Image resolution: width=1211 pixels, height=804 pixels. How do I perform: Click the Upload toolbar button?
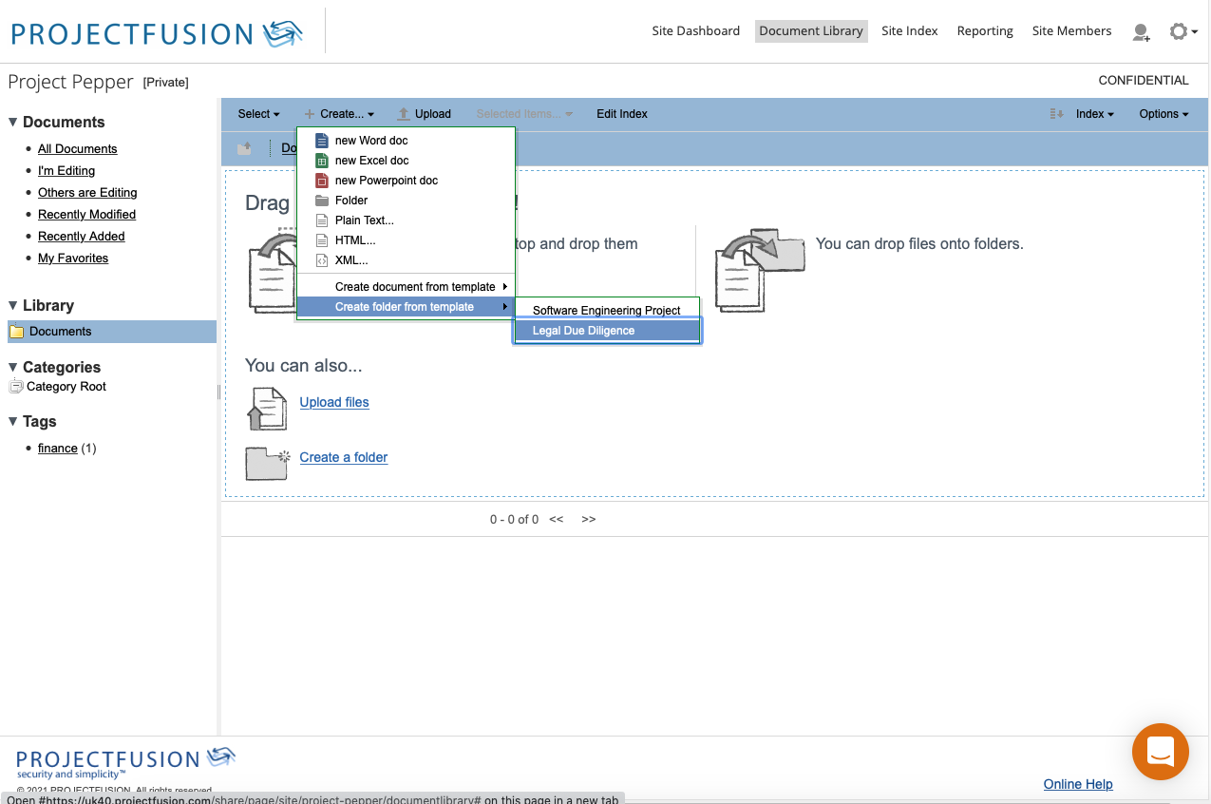click(x=424, y=114)
